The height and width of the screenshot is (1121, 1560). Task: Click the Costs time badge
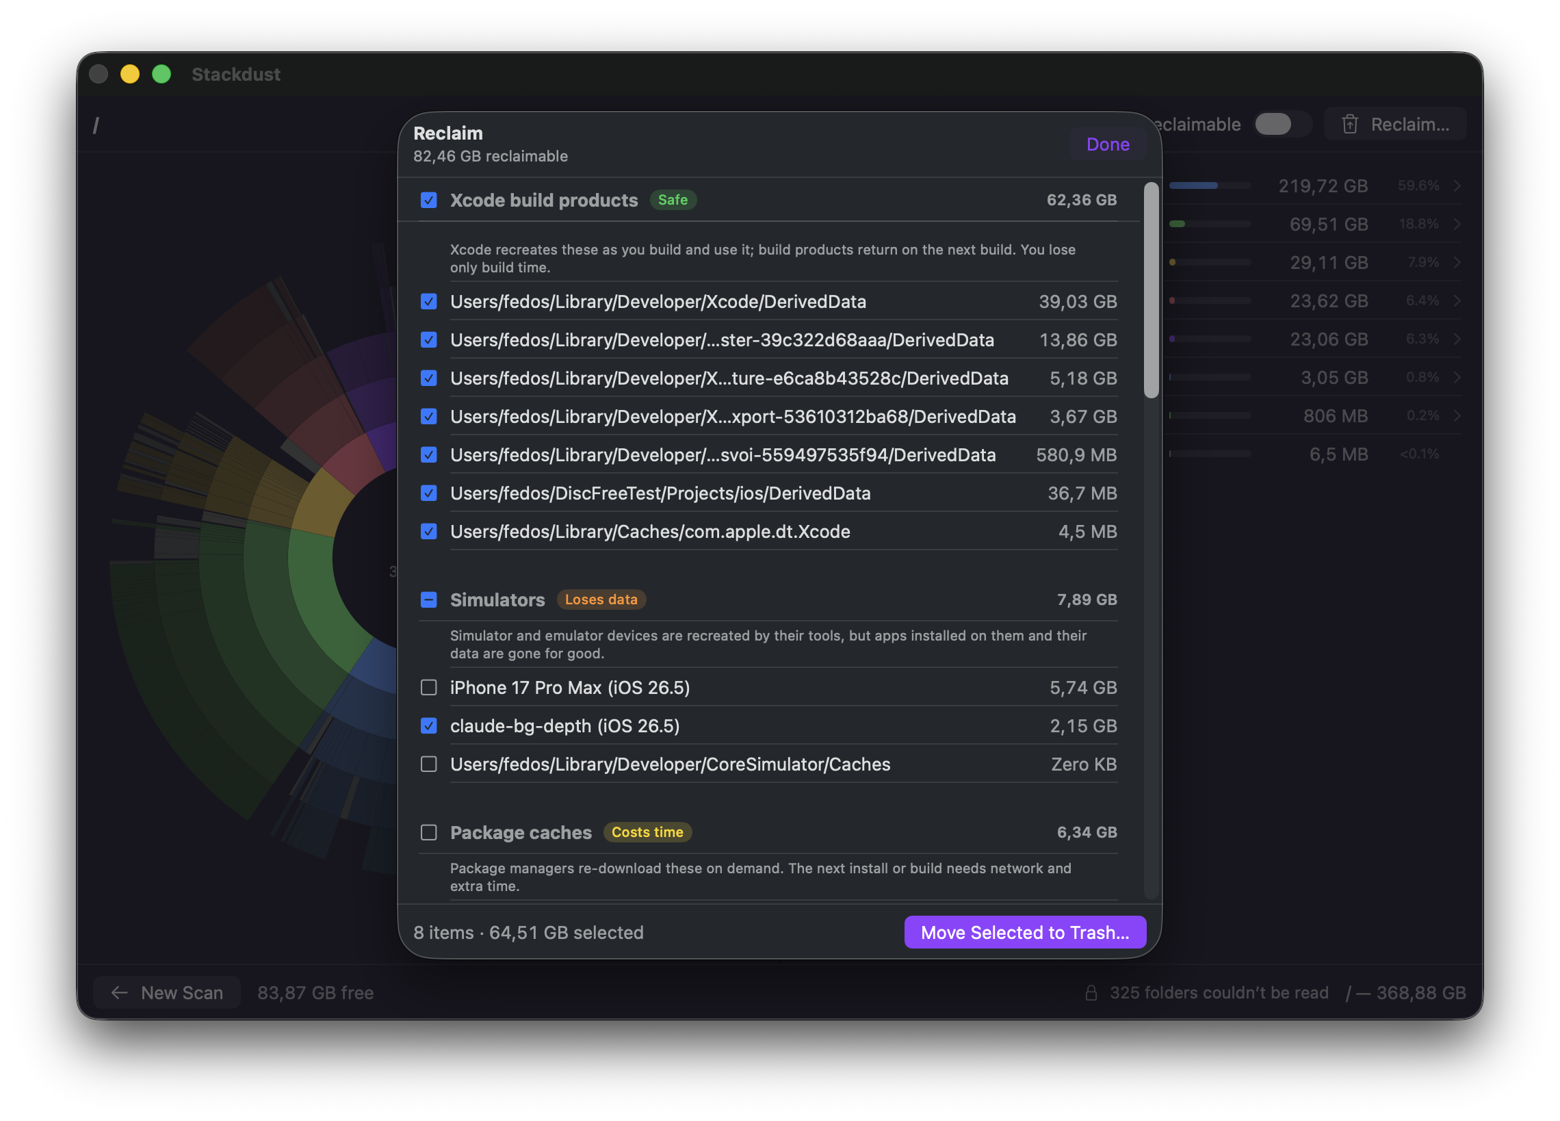point(647,833)
